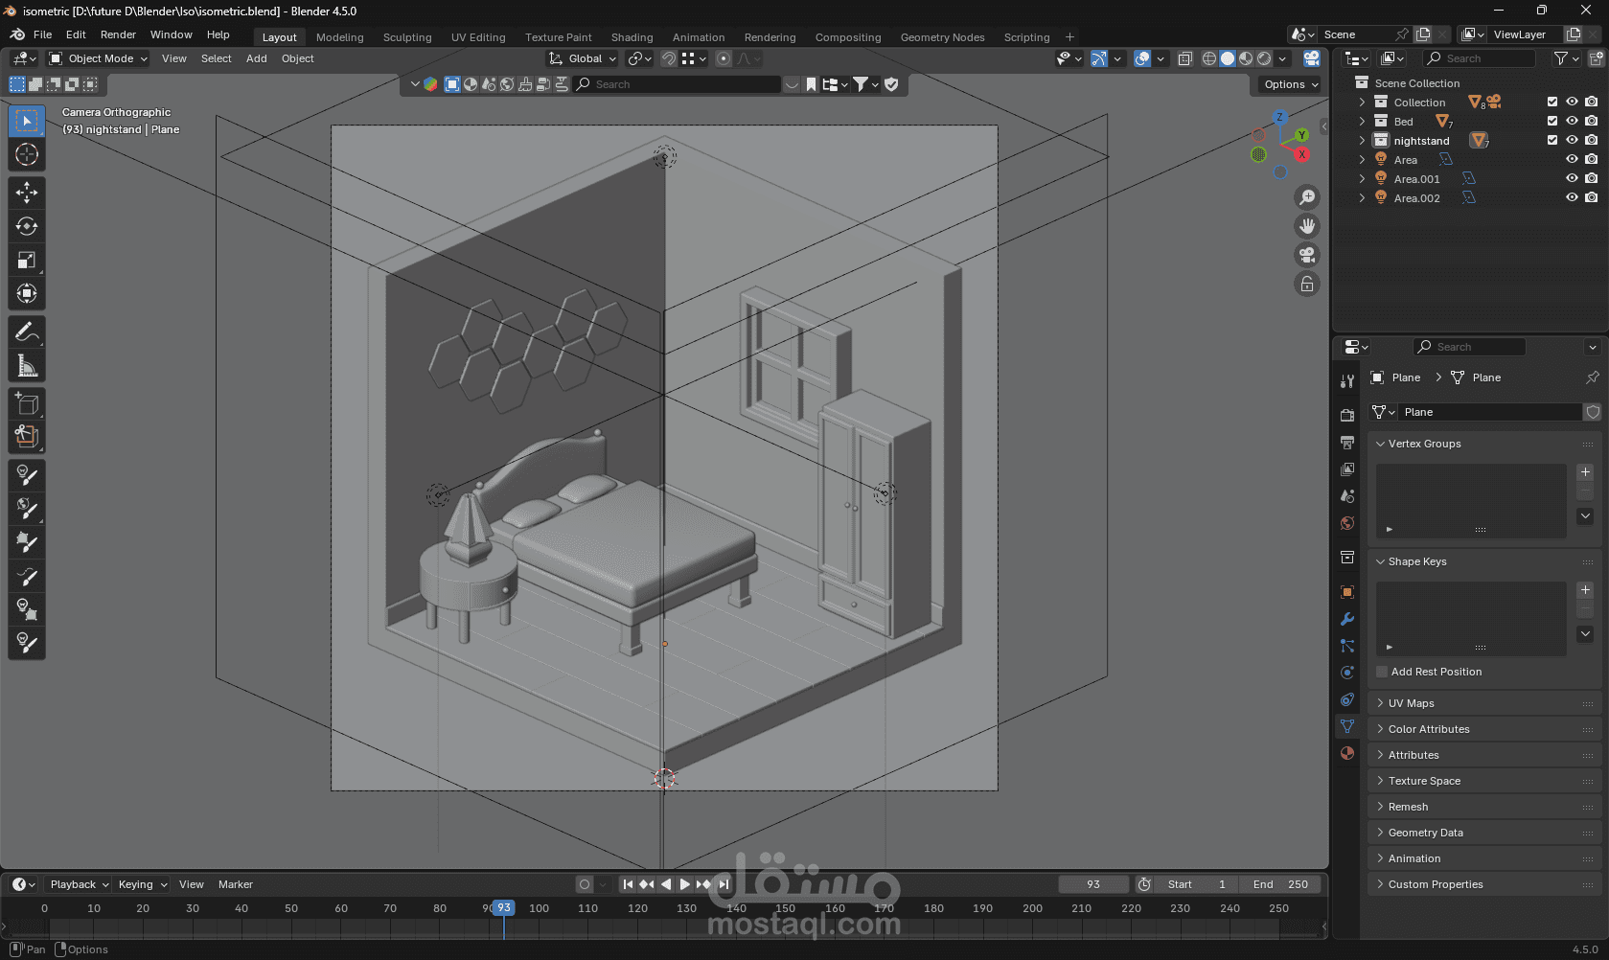Open the Modifiers properties tab

[1347, 619]
